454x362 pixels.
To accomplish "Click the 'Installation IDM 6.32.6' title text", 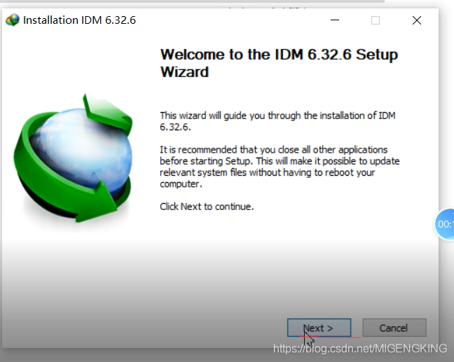I will [x=79, y=20].
